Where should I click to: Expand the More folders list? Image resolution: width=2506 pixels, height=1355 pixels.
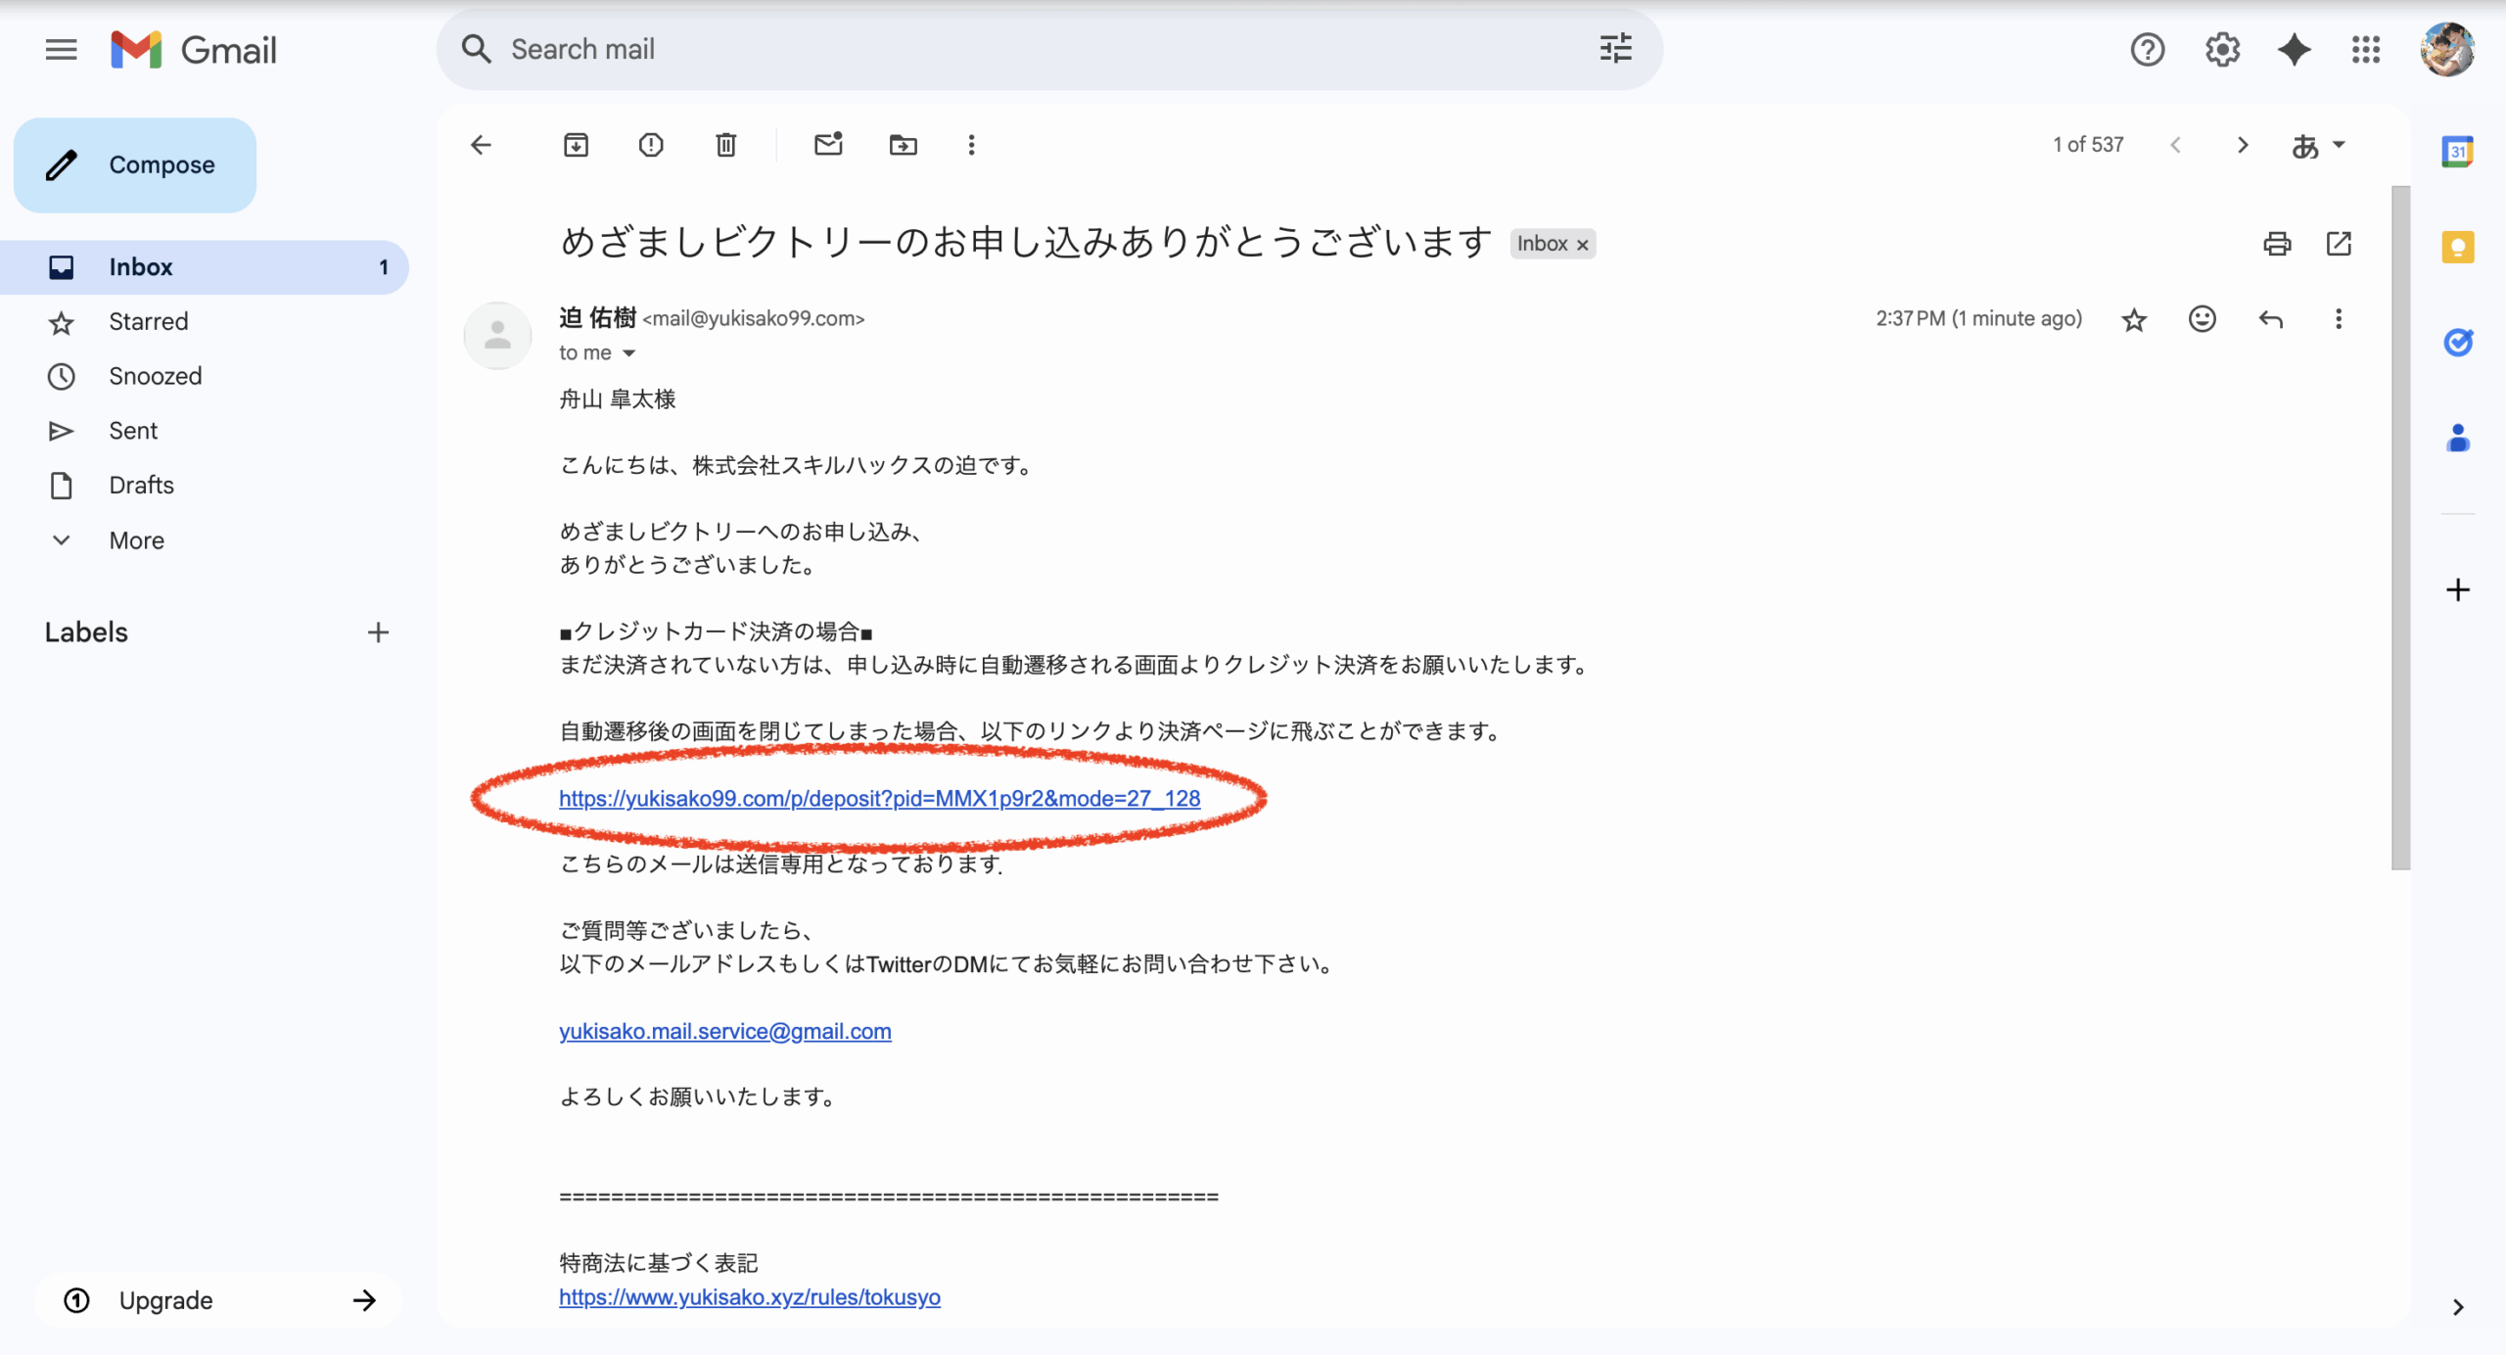click(204, 540)
